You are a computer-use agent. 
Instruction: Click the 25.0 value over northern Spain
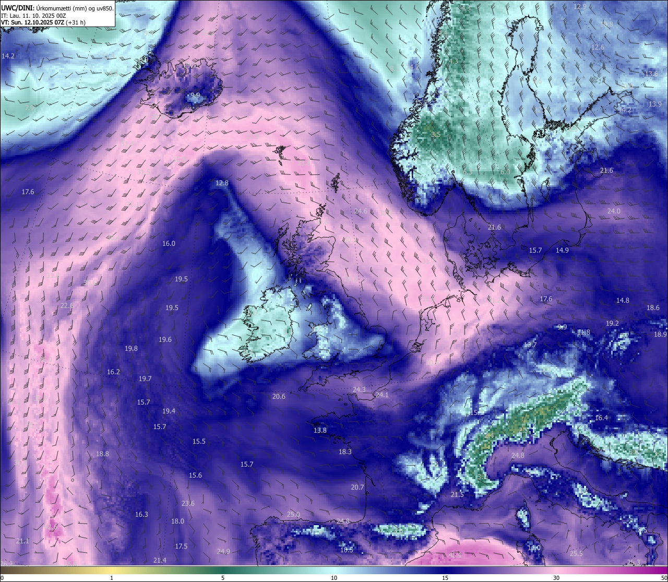click(x=293, y=515)
